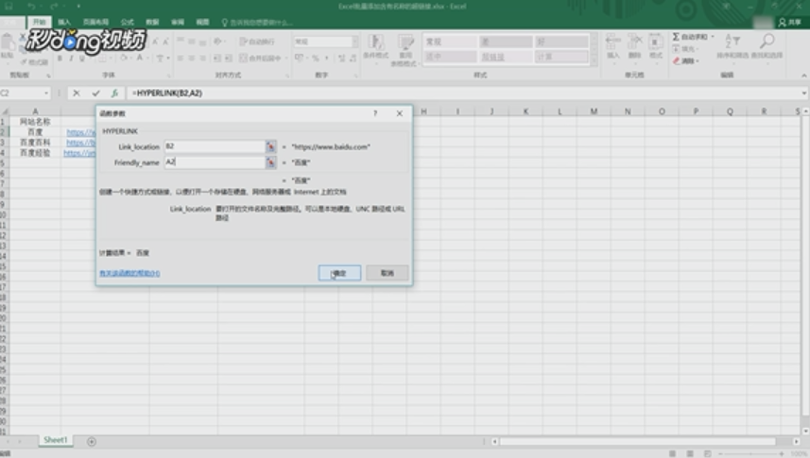The height and width of the screenshot is (458, 810).
Task: Collapse the ribbon with the up chevron
Action: tap(803, 76)
